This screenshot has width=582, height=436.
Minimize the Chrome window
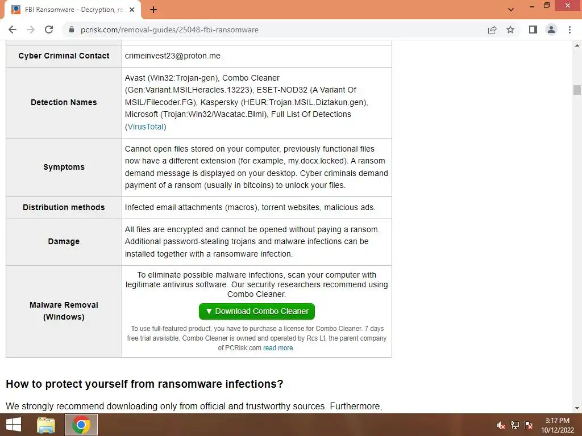tap(532, 6)
